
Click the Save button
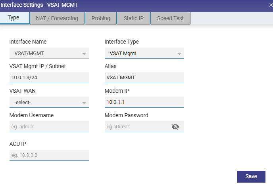point(251,177)
